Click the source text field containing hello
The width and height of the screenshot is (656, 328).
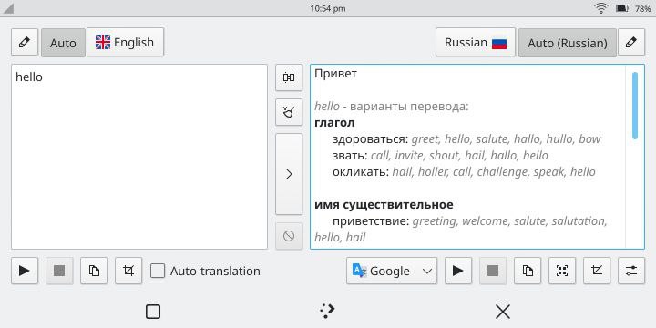click(x=139, y=157)
